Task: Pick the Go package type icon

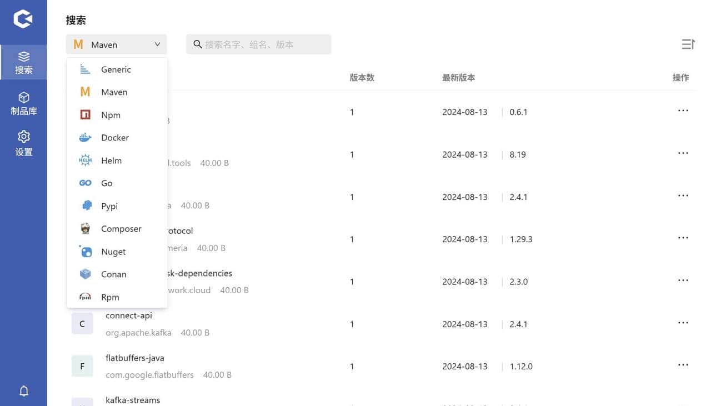Action: 85,183
